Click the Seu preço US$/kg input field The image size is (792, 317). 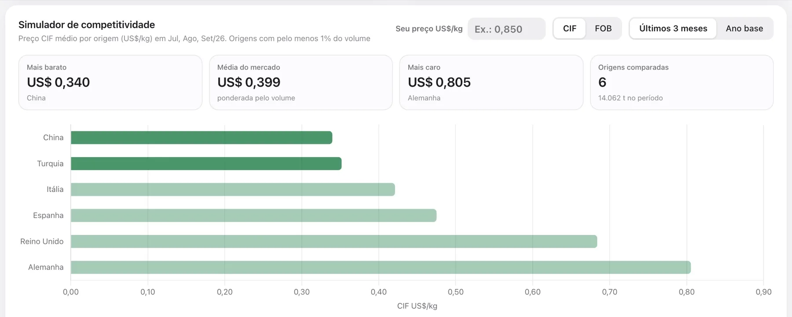coord(506,29)
